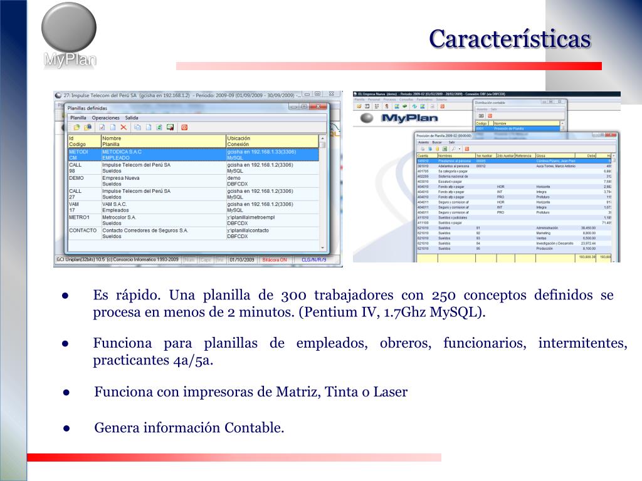This screenshot has height=481, width=642.
Task: Click red exit icon in Empresa Nueva main toolbar
Action: 443,106
